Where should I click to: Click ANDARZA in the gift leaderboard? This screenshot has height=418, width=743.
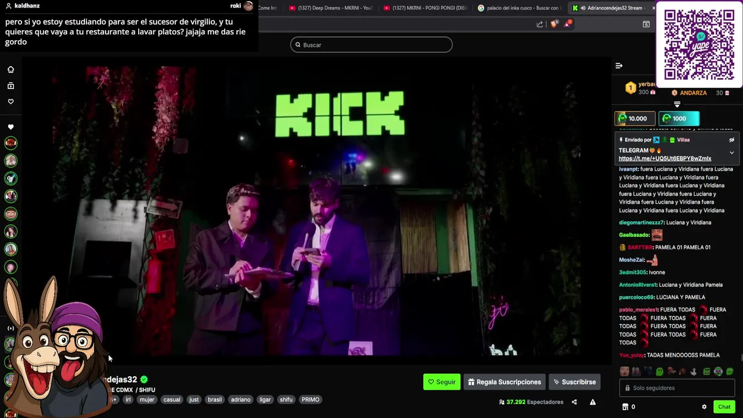pos(693,93)
